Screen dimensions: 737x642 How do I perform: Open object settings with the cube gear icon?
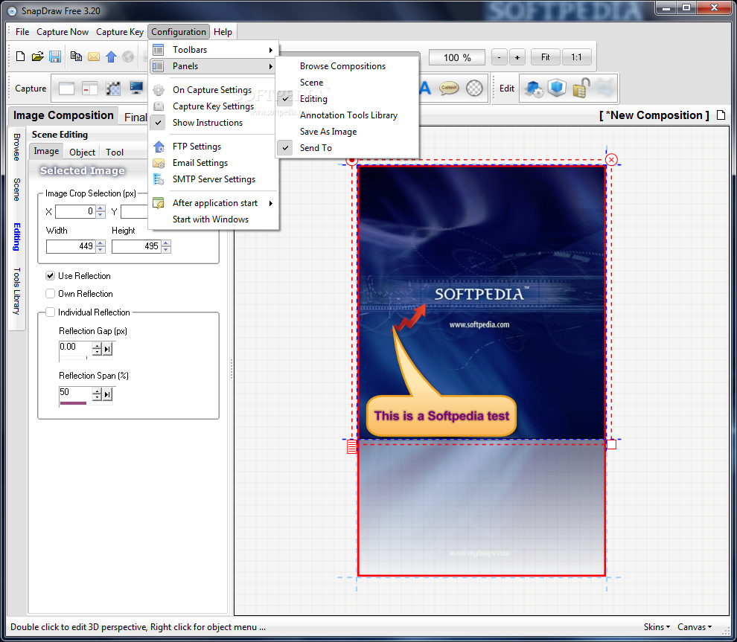[x=534, y=89]
